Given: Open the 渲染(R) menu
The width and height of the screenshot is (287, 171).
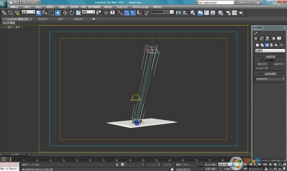Looking at the screenshot, I should (x=108, y=7).
